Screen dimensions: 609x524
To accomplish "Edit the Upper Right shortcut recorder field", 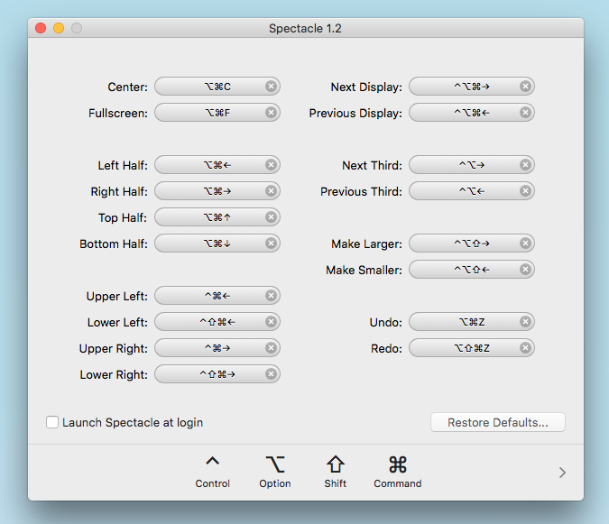I will point(217,348).
